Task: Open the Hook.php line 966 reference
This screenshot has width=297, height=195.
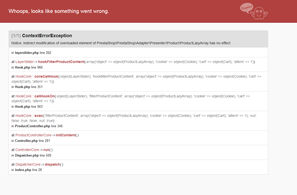Action: [29, 67]
